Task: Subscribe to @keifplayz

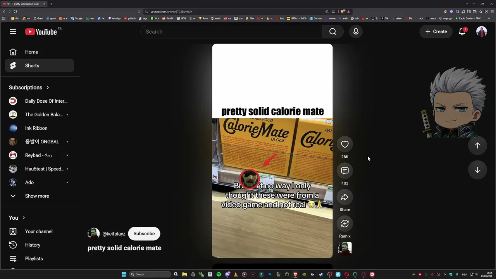Action: (144, 234)
